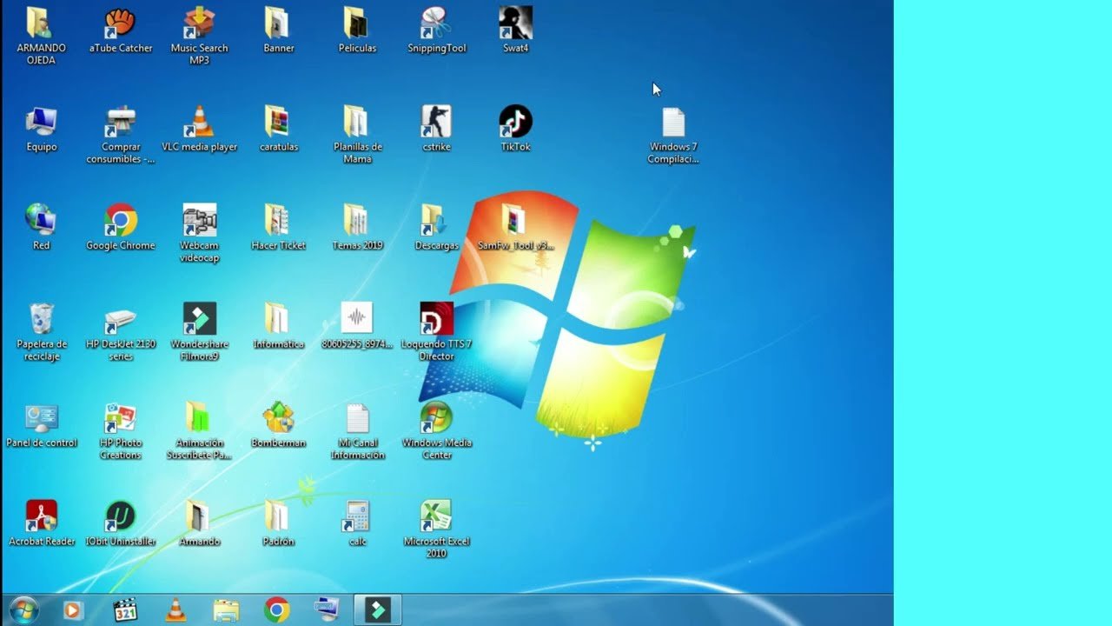Launch Loquendo TTS 7 Director
1112x626 pixels.
(x=436, y=332)
